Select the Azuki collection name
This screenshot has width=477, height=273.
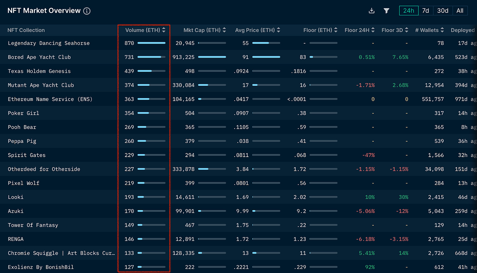point(16,211)
